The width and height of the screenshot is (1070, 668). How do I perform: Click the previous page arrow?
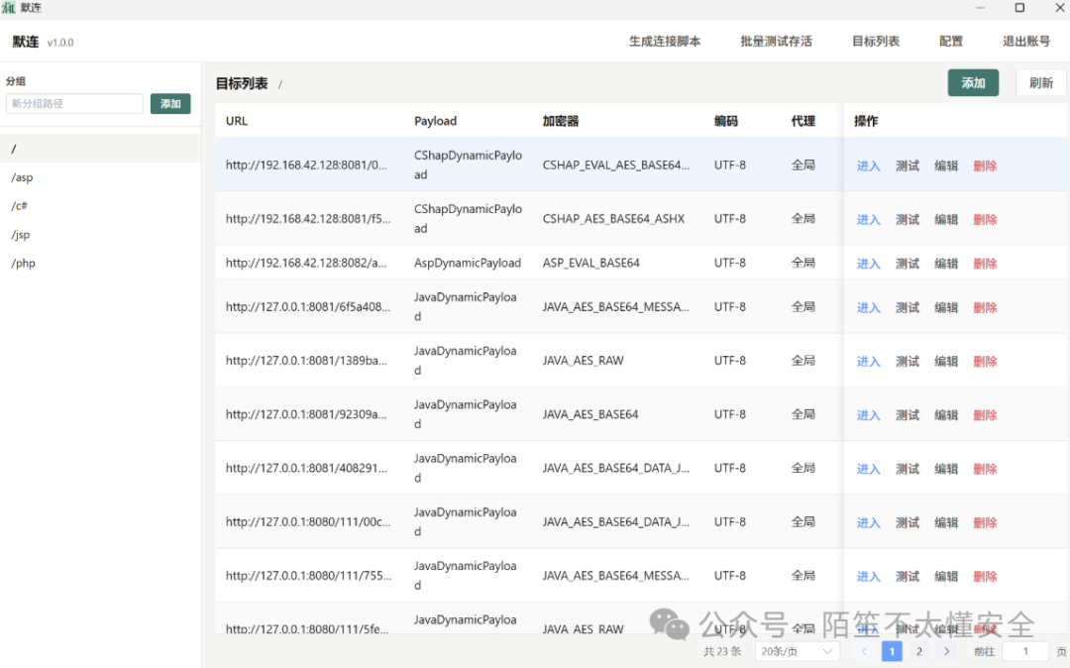(864, 651)
